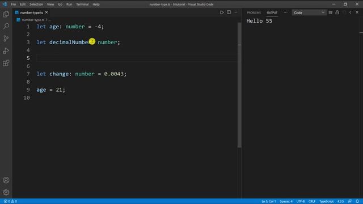Screen dimensions: 363x204
Task: Restore down the VS Code window
Action: pyautogui.click(x=345, y=4)
